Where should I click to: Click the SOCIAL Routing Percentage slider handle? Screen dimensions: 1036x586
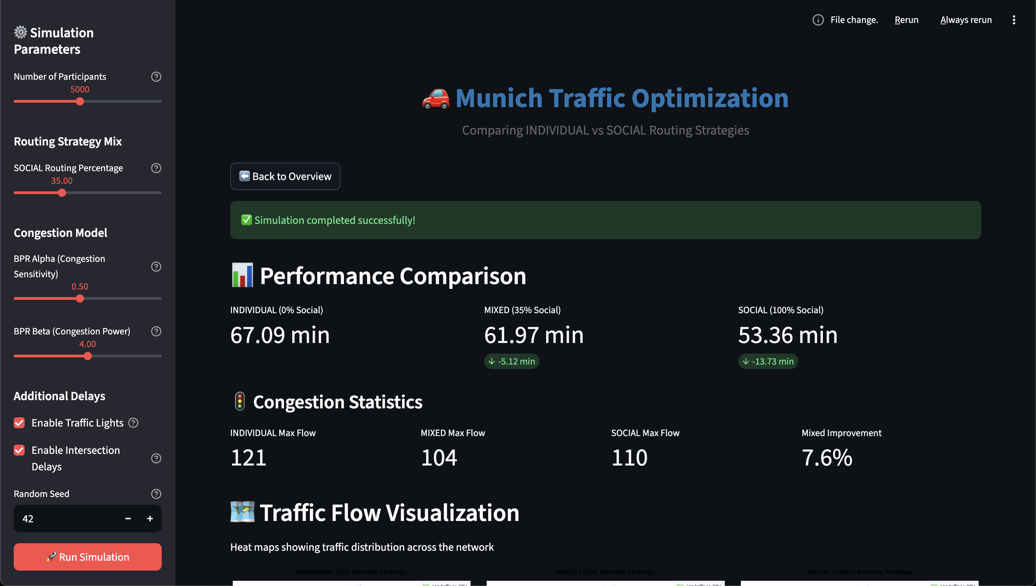click(x=62, y=193)
